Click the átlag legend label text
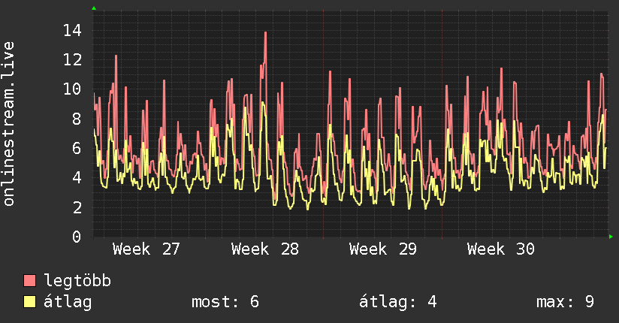This screenshot has width=619, height=323. tap(68, 302)
